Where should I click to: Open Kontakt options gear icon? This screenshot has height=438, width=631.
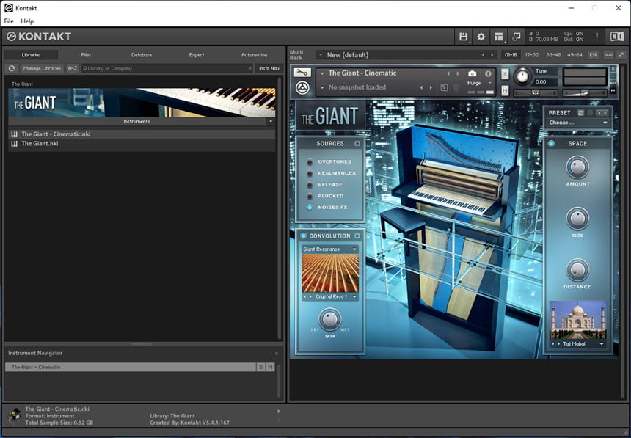coord(481,37)
